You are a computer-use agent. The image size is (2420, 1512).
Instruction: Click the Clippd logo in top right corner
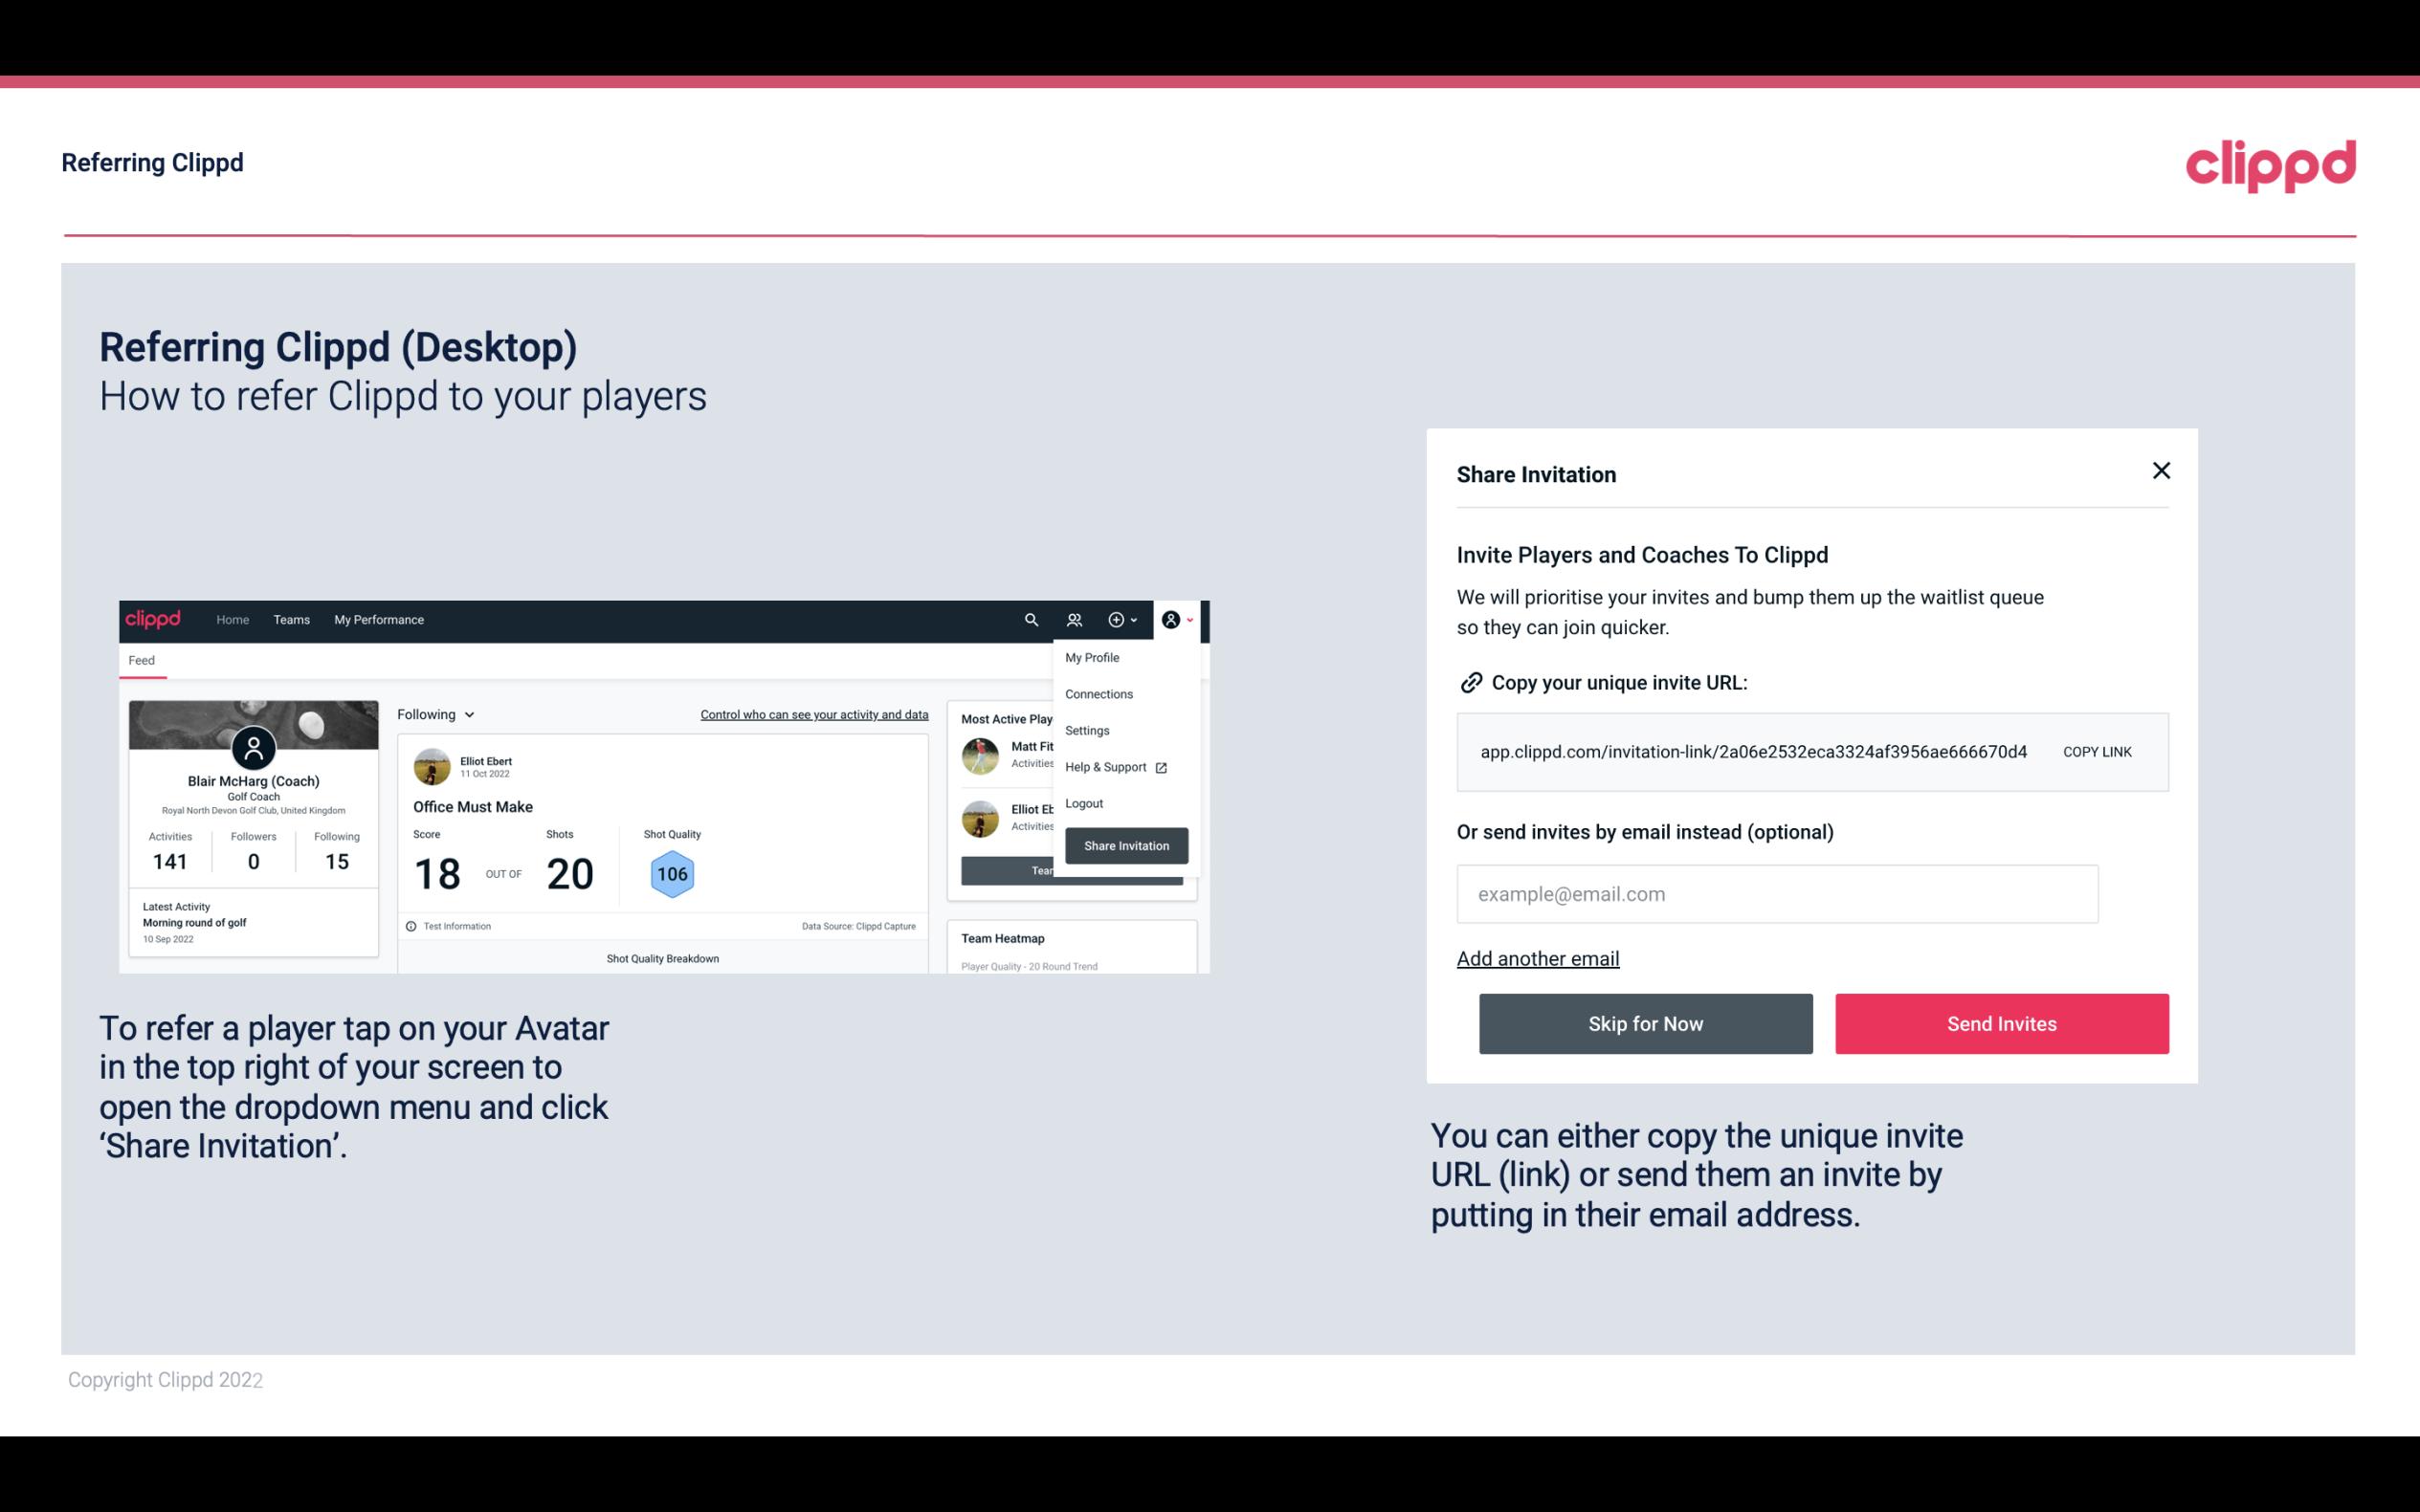click(2270, 165)
